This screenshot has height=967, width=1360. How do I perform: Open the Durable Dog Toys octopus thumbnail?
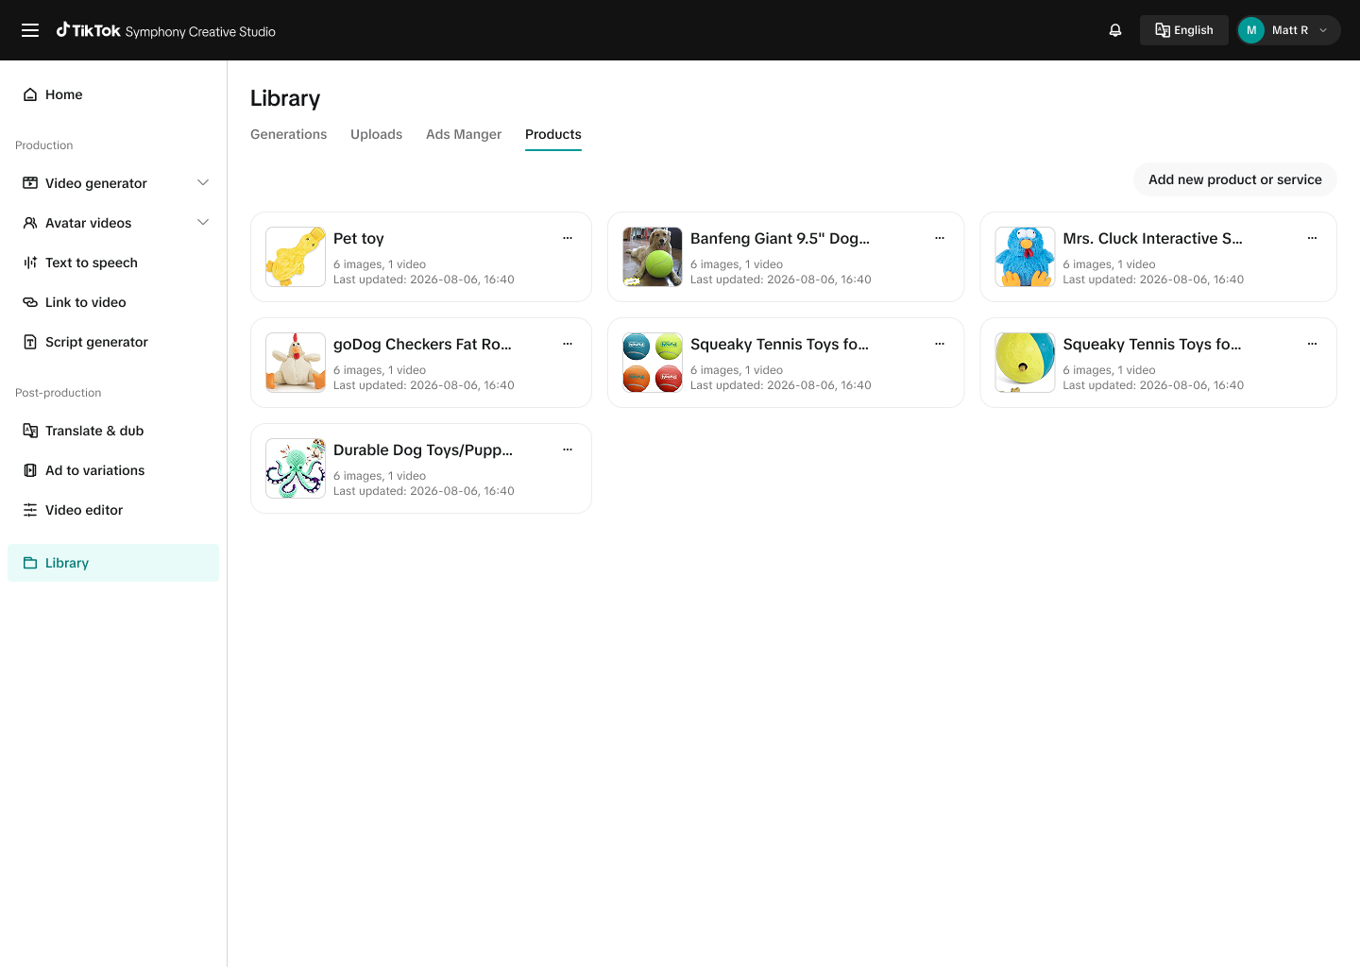point(296,468)
